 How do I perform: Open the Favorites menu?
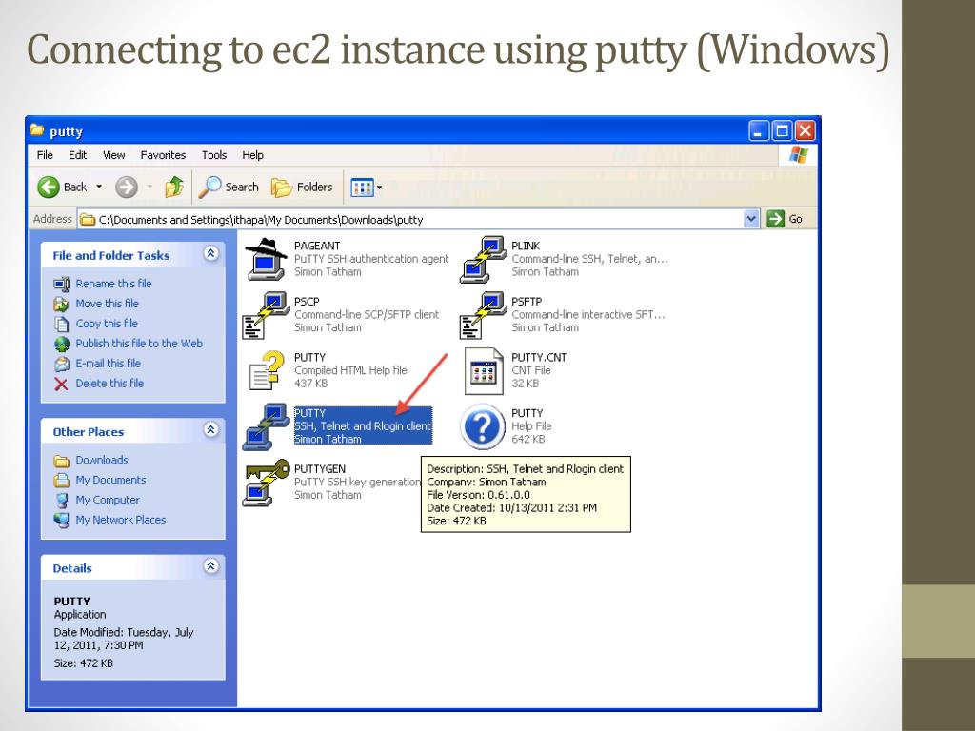point(163,155)
